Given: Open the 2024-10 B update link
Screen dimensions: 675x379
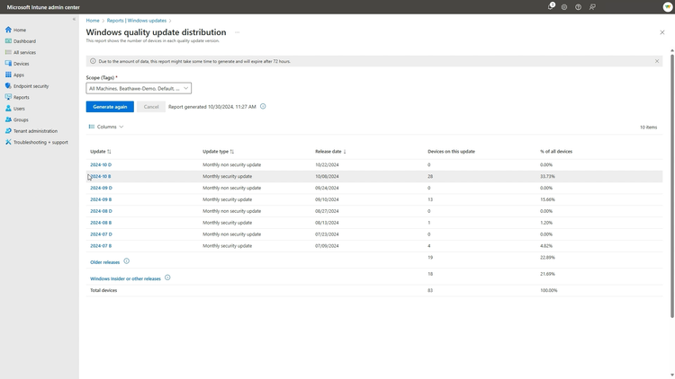Looking at the screenshot, I should pyautogui.click(x=100, y=176).
